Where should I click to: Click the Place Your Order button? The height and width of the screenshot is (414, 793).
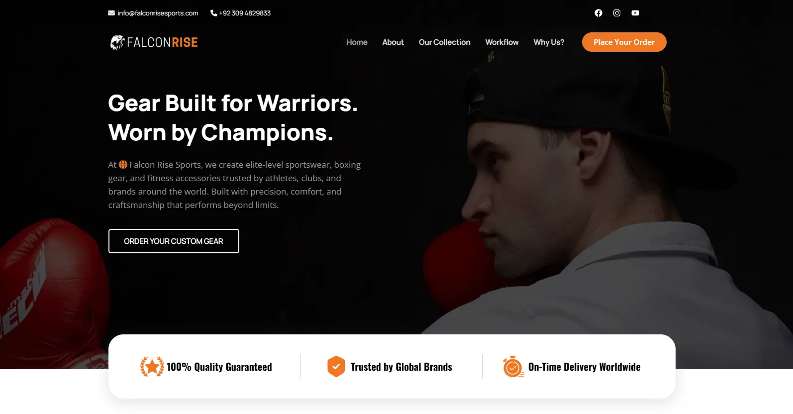pos(624,42)
